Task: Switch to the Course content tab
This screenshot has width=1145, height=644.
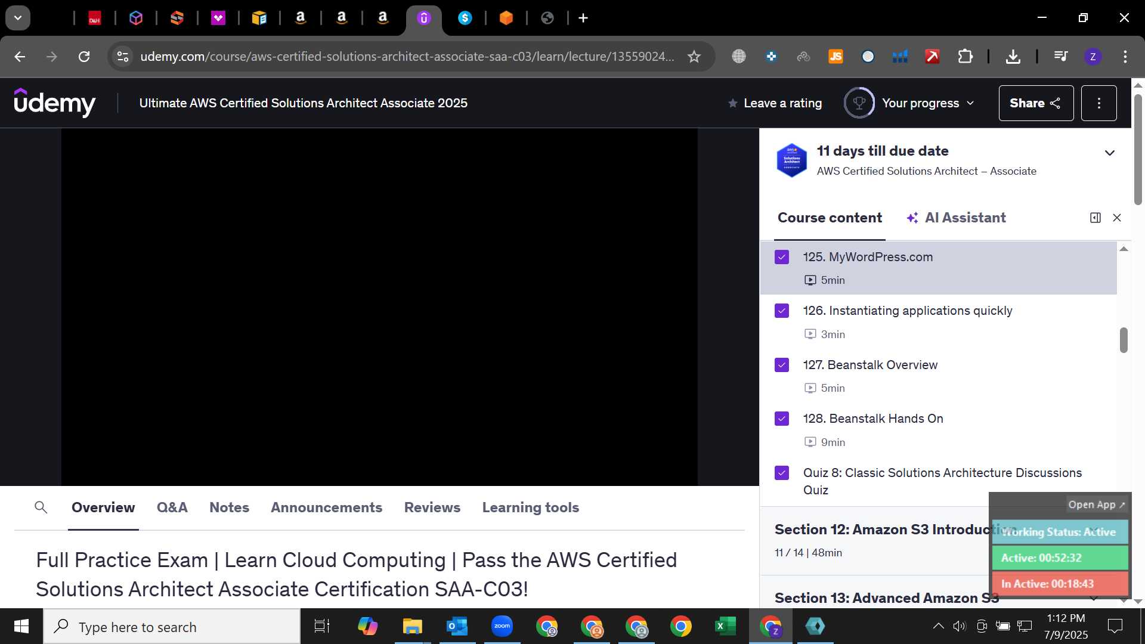Action: tap(830, 218)
